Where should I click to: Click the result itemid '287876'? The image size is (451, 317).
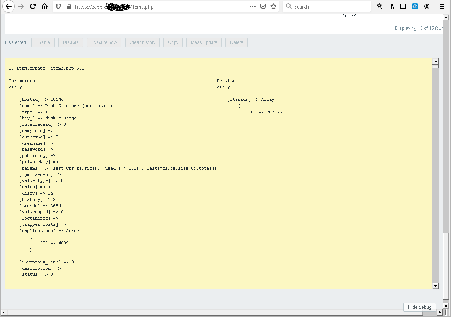click(x=274, y=112)
